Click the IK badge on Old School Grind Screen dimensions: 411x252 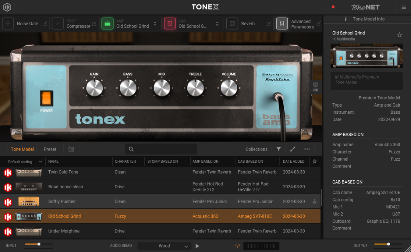[8, 217]
